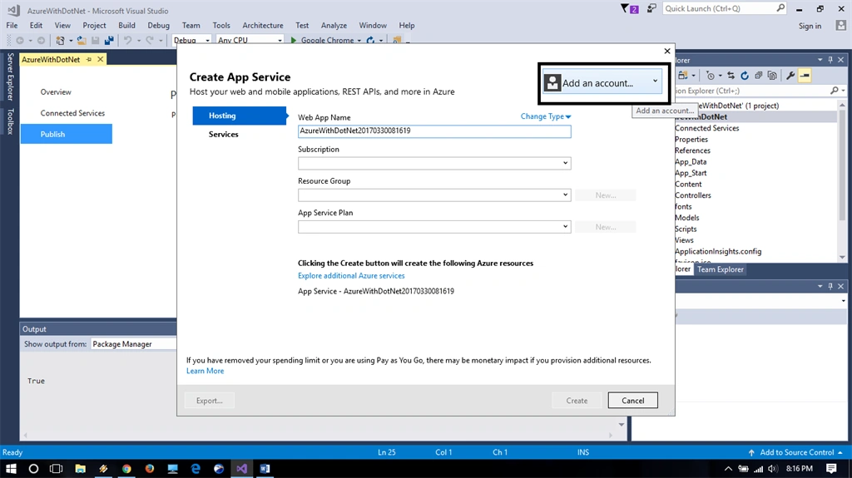Expand the App Service Plan combo box
The height and width of the screenshot is (478, 852).
(434, 226)
